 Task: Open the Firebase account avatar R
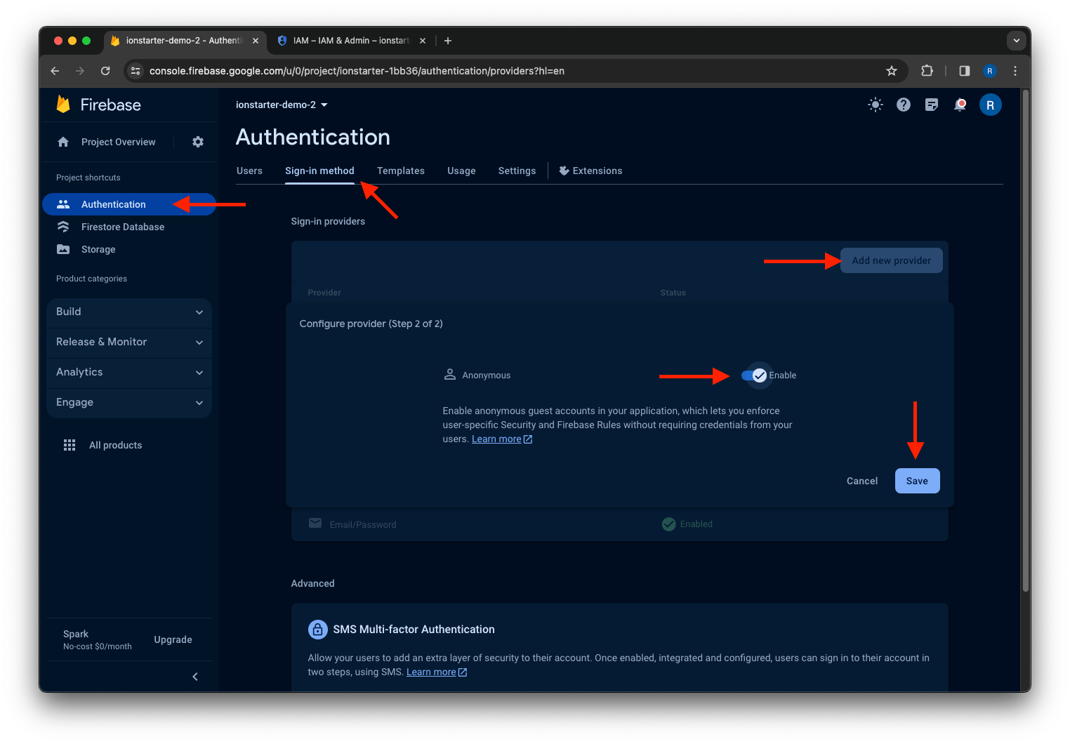coord(990,105)
